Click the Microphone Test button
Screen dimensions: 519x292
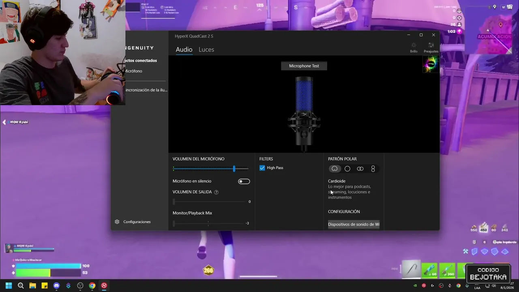point(304,66)
